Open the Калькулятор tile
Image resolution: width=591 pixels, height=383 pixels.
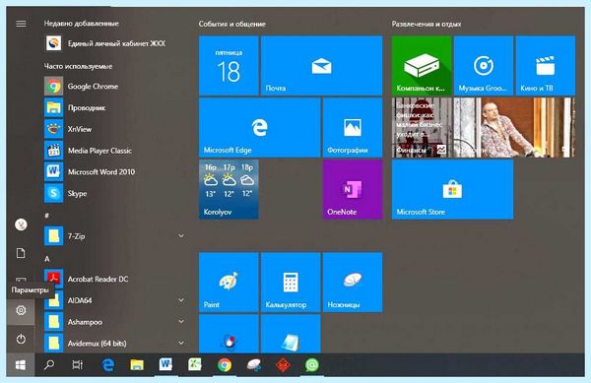(291, 282)
